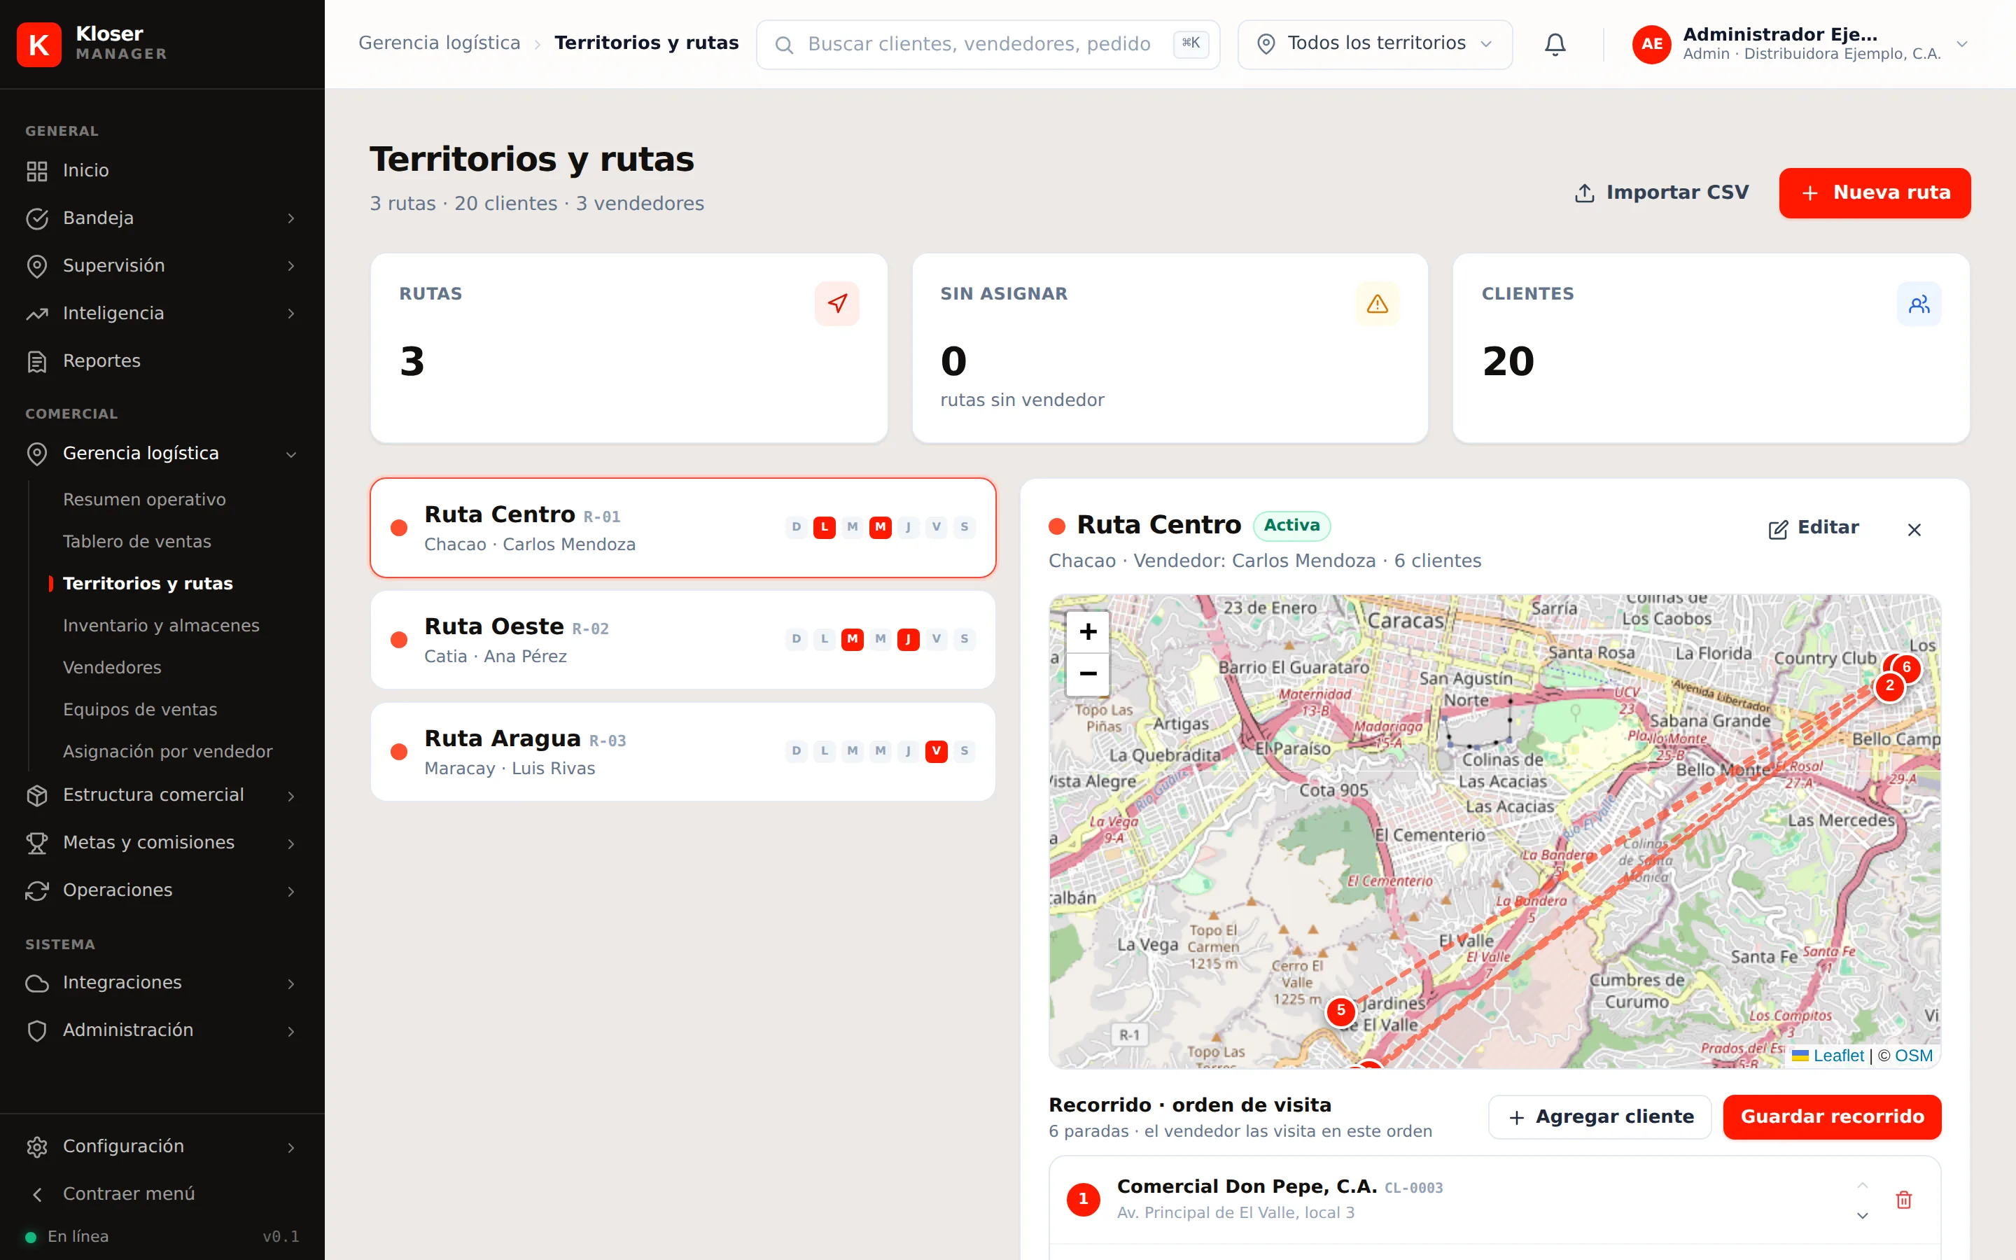Screen dimensions: 2016x1260
Task: Click the Sin Asignar warning triangle icon
Action: pos(1377,303)
